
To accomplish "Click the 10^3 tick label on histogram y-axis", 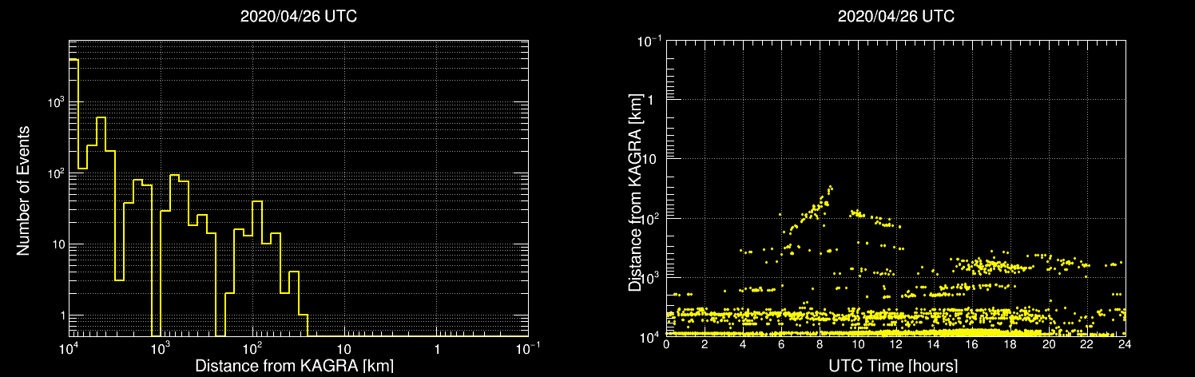I will pos(54,102).
